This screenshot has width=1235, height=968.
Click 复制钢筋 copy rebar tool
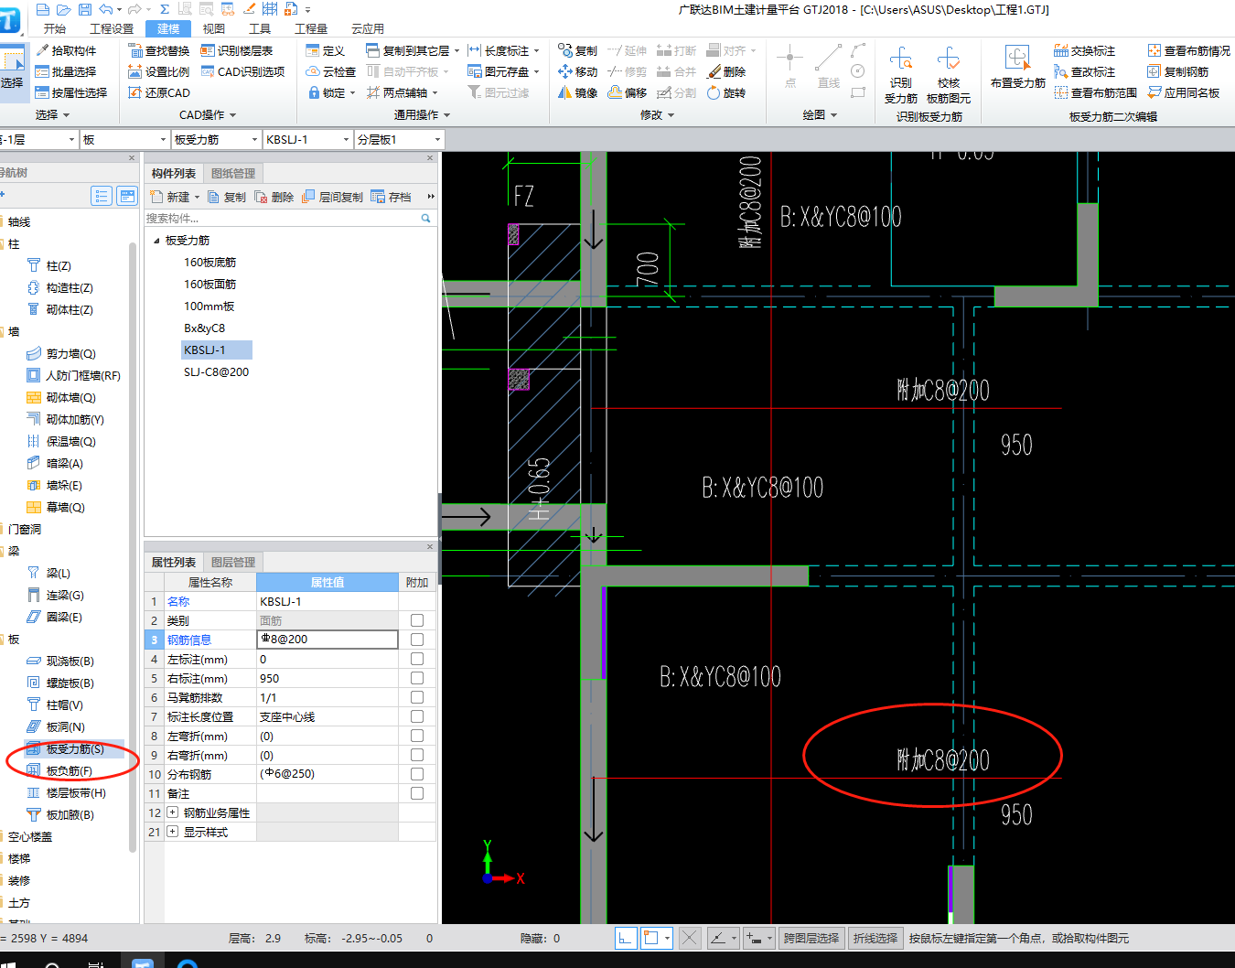pyautogui.click(x=1178, y=71)
